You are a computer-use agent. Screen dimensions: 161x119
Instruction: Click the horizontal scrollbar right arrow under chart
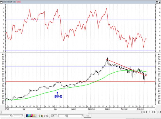click(142, 112)
